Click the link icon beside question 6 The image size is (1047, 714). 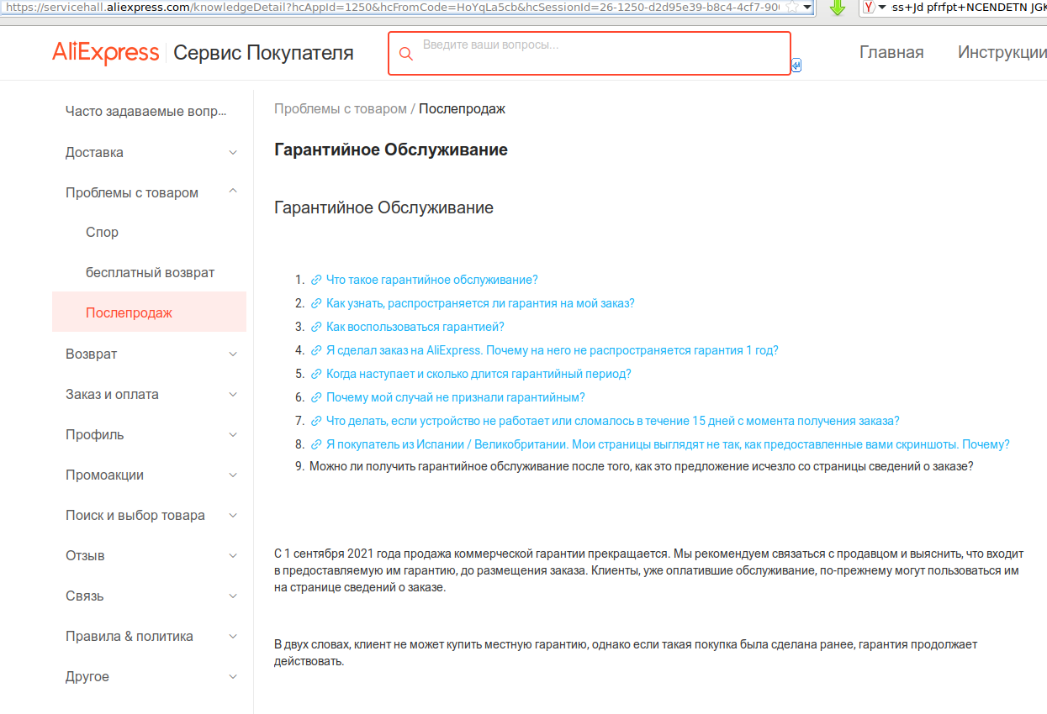point(316,397)
